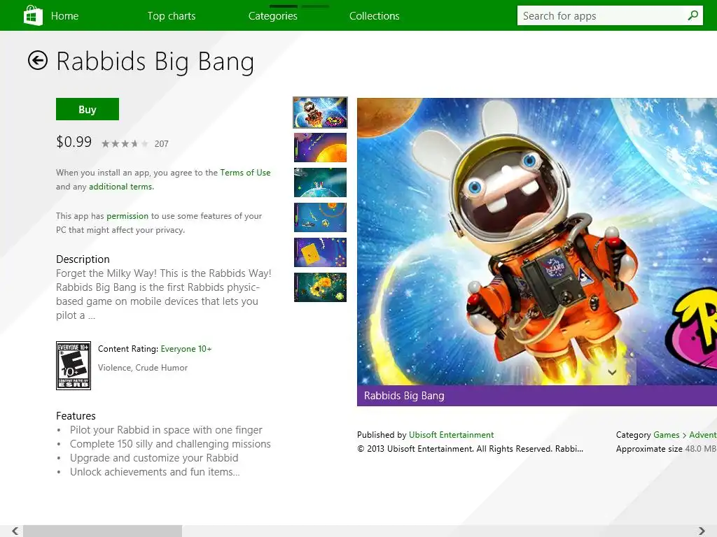The width and height of the screenshot is (717, 537).
Task: Click the $0.99 price text
Action: click(x=74, y=142)
